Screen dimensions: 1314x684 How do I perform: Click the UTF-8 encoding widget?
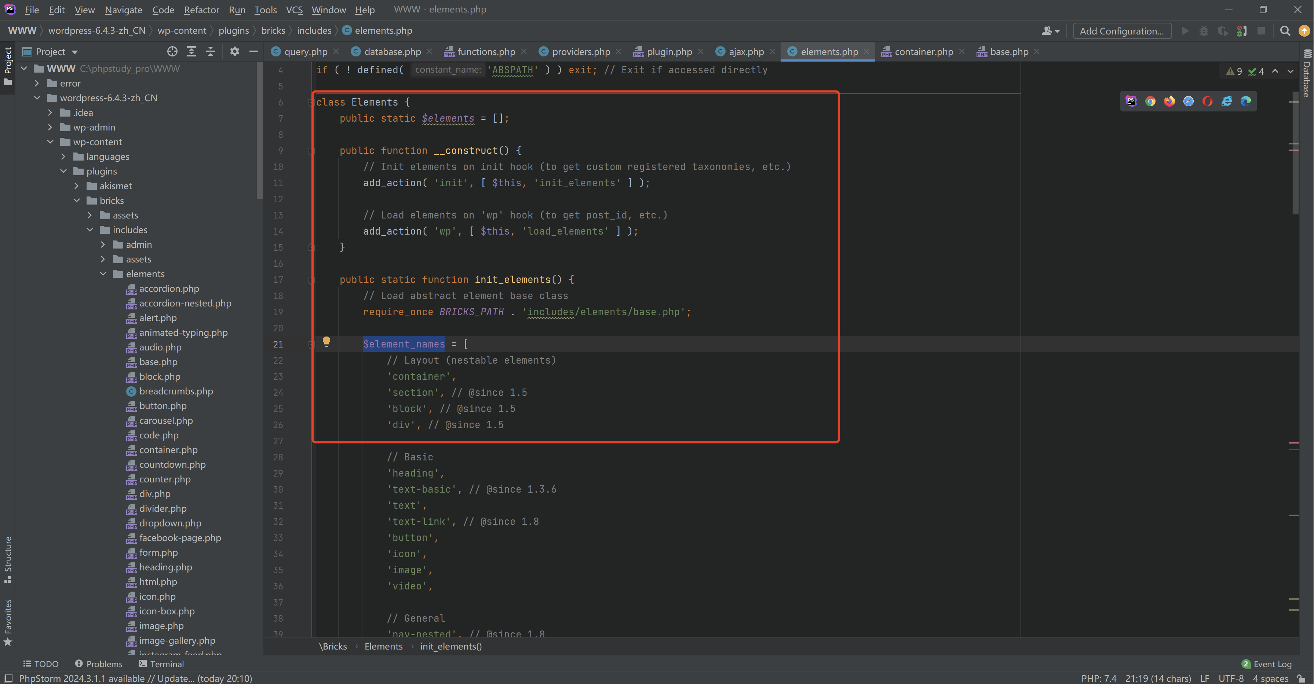1230,679
